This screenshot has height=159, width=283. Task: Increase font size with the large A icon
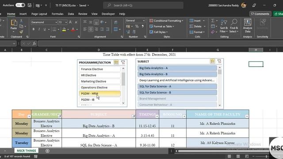70,22
